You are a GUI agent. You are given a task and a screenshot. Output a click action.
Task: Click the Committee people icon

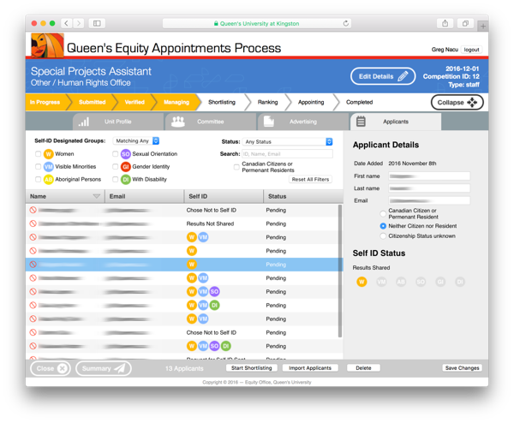coord(178,122)
